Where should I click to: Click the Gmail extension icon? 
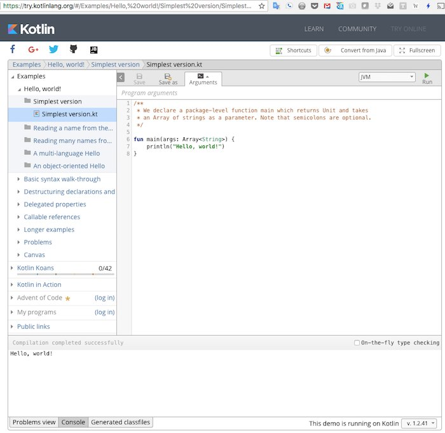327,6
